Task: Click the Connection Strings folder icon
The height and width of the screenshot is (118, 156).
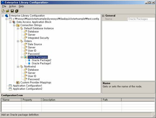Action: point(18,25)
